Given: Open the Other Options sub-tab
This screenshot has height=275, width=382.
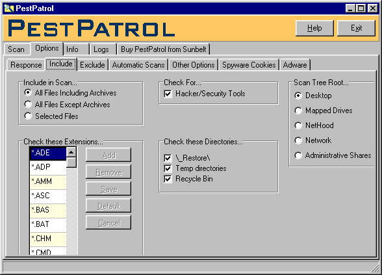Looking at the screenshot, I should click(194, 65).
